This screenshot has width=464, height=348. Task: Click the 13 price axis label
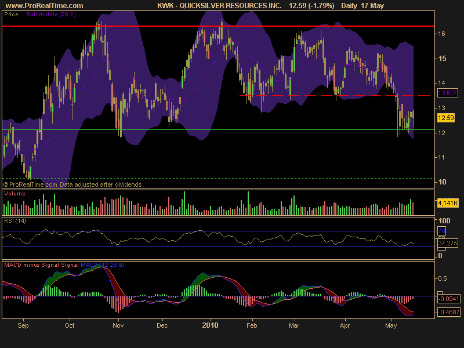point(441,108)
